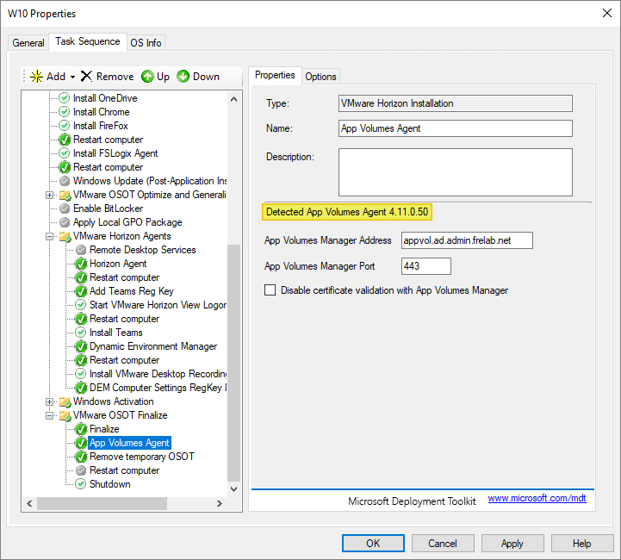Expand the Windows Activation group
The image size is (621, 560).
[50, 401]
